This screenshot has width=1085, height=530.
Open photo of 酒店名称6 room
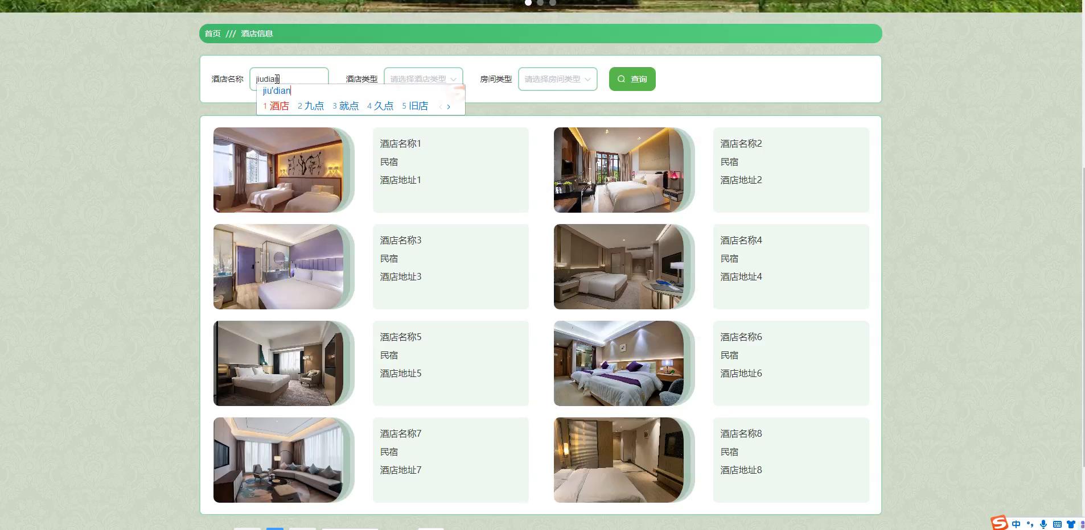click(619, 363)
